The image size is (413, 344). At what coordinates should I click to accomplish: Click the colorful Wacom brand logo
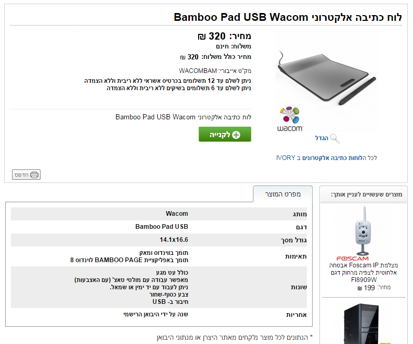(290, 119)
